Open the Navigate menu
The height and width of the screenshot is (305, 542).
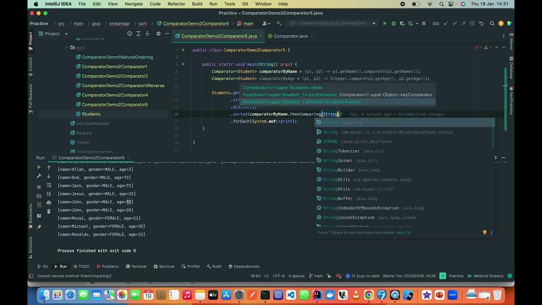click(134, 4)
